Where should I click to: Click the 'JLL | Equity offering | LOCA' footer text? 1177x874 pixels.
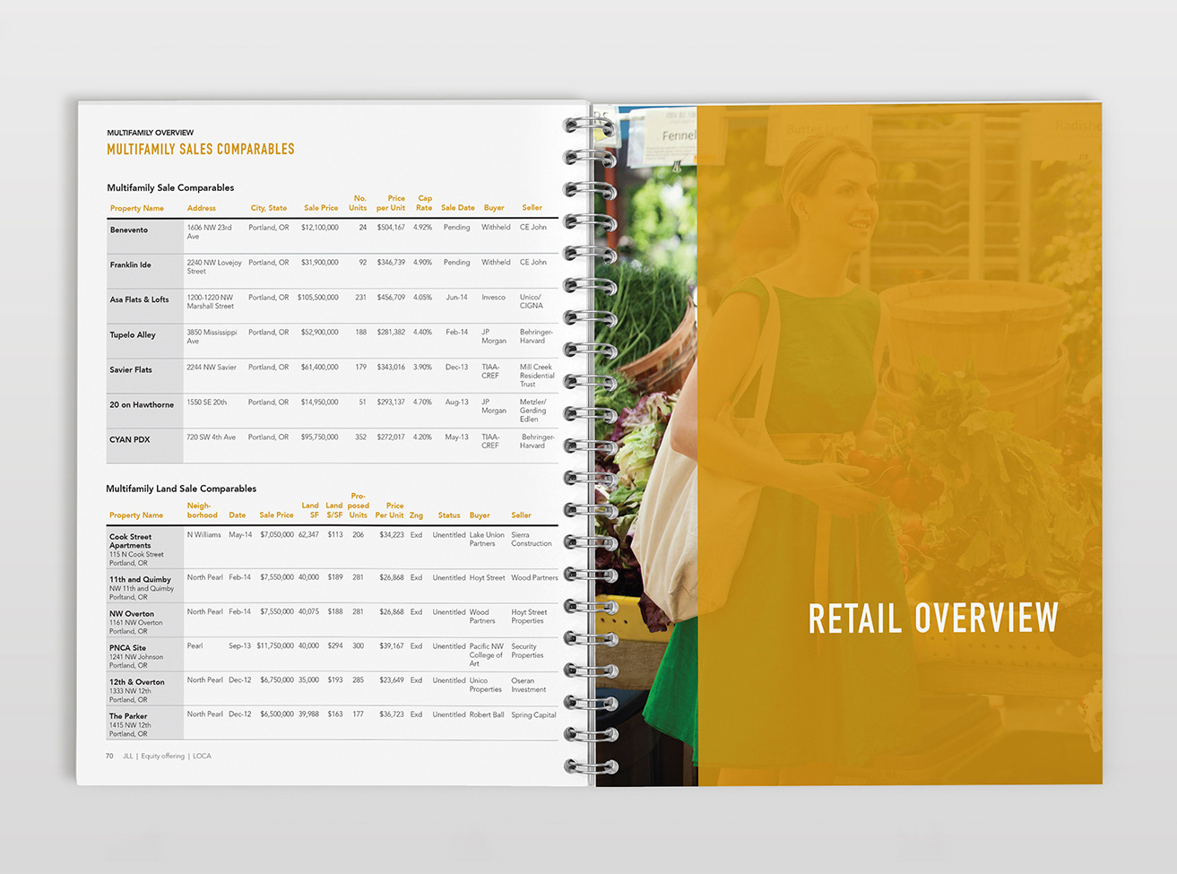click(x=167, y=757)
